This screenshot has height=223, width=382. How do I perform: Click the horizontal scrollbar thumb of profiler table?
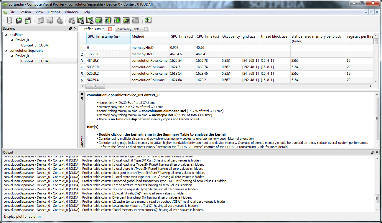(95, 86)
